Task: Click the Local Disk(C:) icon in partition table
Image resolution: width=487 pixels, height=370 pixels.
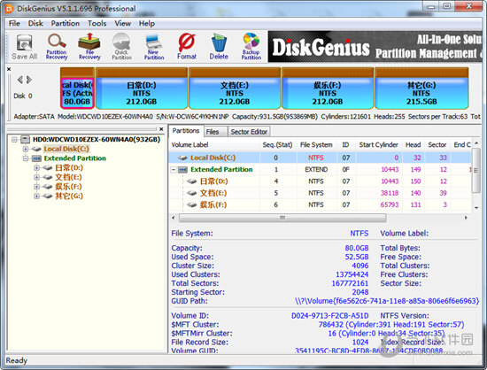Action: (x=182, y=158)
